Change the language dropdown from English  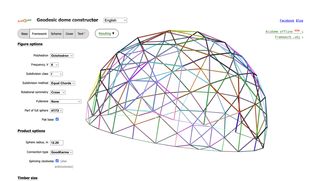[115, 20]
